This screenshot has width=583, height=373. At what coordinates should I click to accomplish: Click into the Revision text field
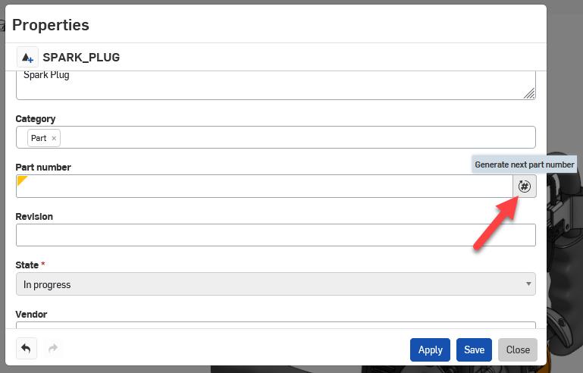point(275,235)
